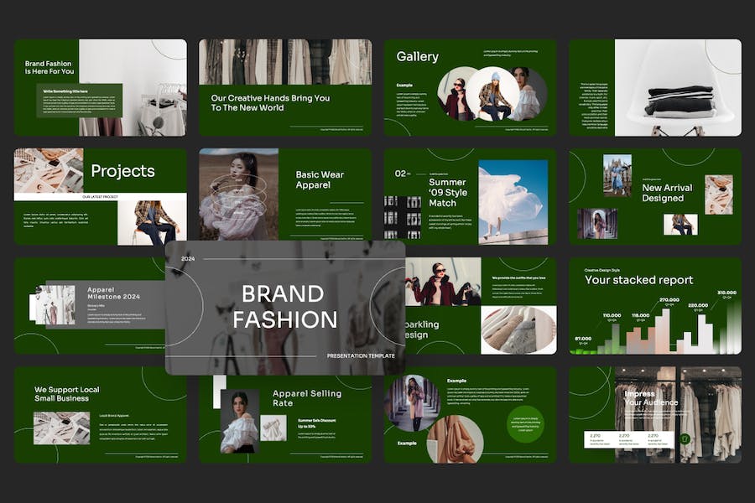755x503 pixels.
Task: Select the "Our Creative Hands" slide
Action: (x=285, y=87)
